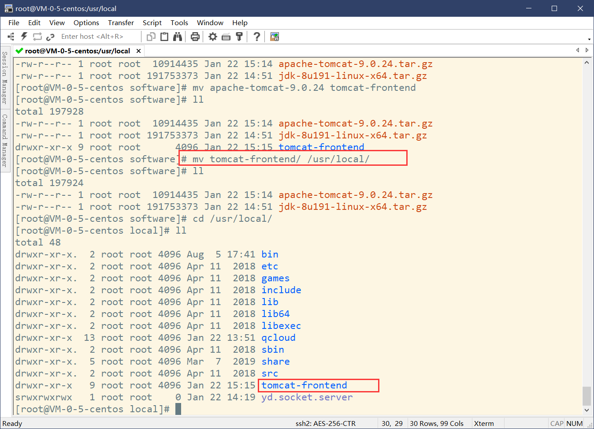This screenshot has width=594, height=429.
Task: Click the 'NUM' status bar indicator
Action: [575, 423]
